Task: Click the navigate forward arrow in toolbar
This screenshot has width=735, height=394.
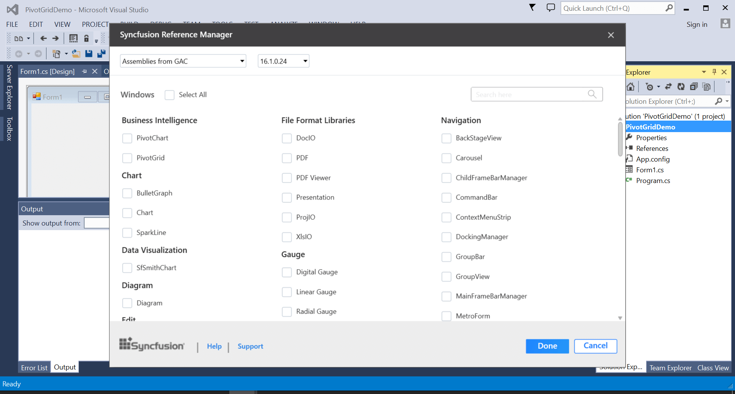Action: [x=56, y=38]
